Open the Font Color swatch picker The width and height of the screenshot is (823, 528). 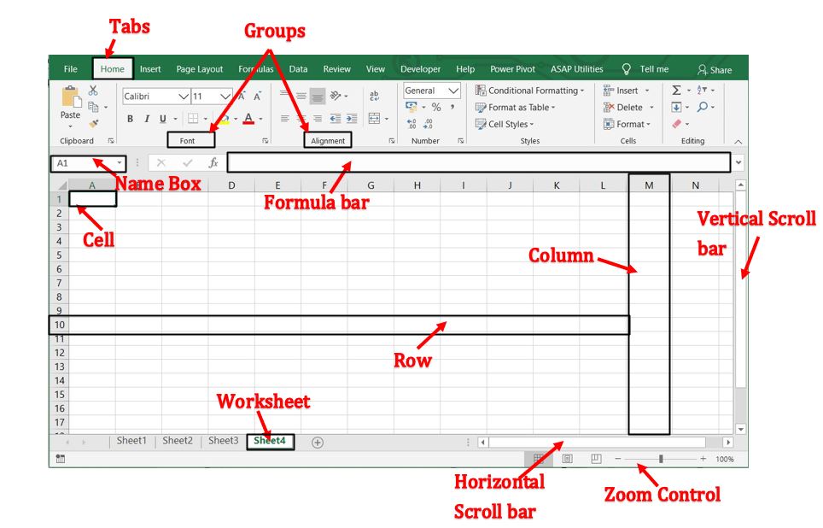tap(248, 119)
